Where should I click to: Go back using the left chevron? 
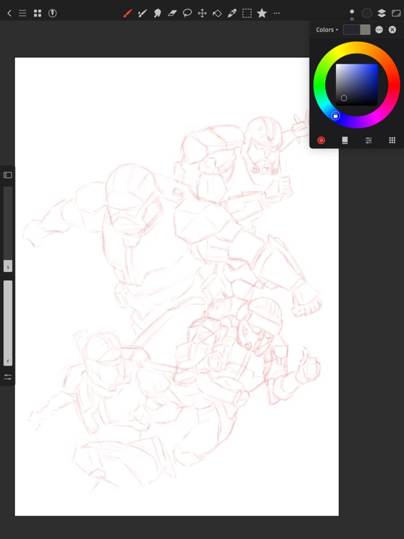coord(9,13)
